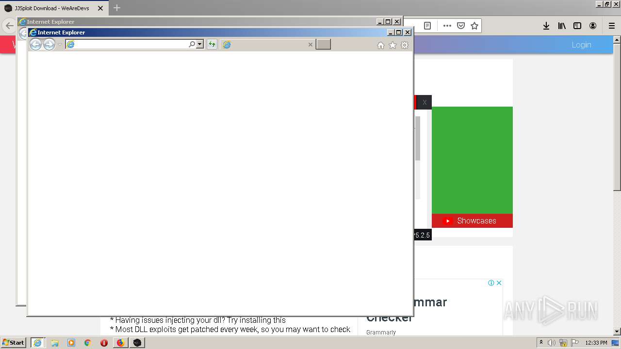This screenshot has height=349, width=621.
Task: Select the JJSploit Download Firefox tab
Action: click(53, 8)
